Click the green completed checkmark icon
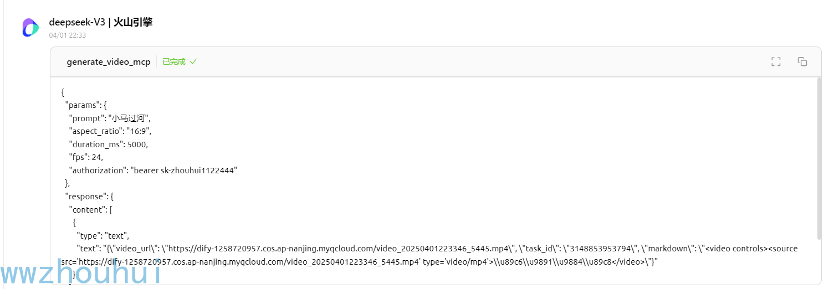Viewport: 839px width, 289px height. (193, 61)
